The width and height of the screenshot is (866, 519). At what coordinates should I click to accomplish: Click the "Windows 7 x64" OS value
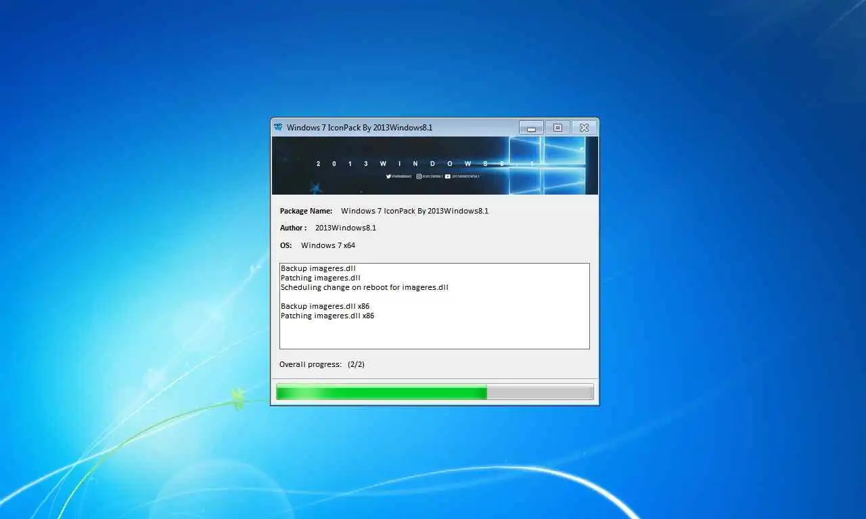(x=328, y=245)
